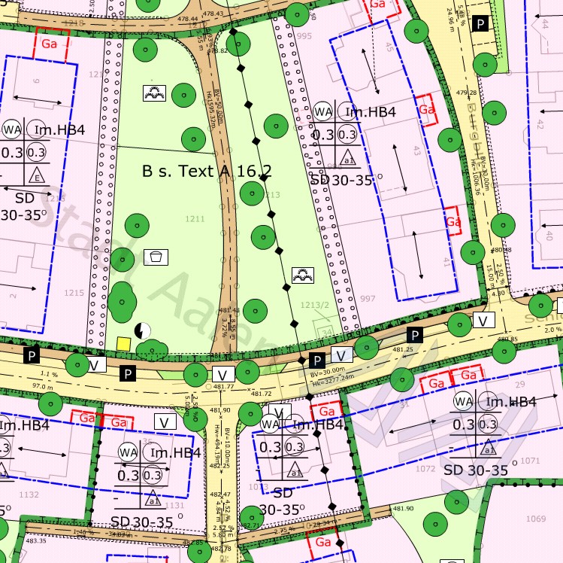Viewport: 563px width, 563px height.
Task: Click the yellow square marker in the park
Action: click(x=123, y=343)
